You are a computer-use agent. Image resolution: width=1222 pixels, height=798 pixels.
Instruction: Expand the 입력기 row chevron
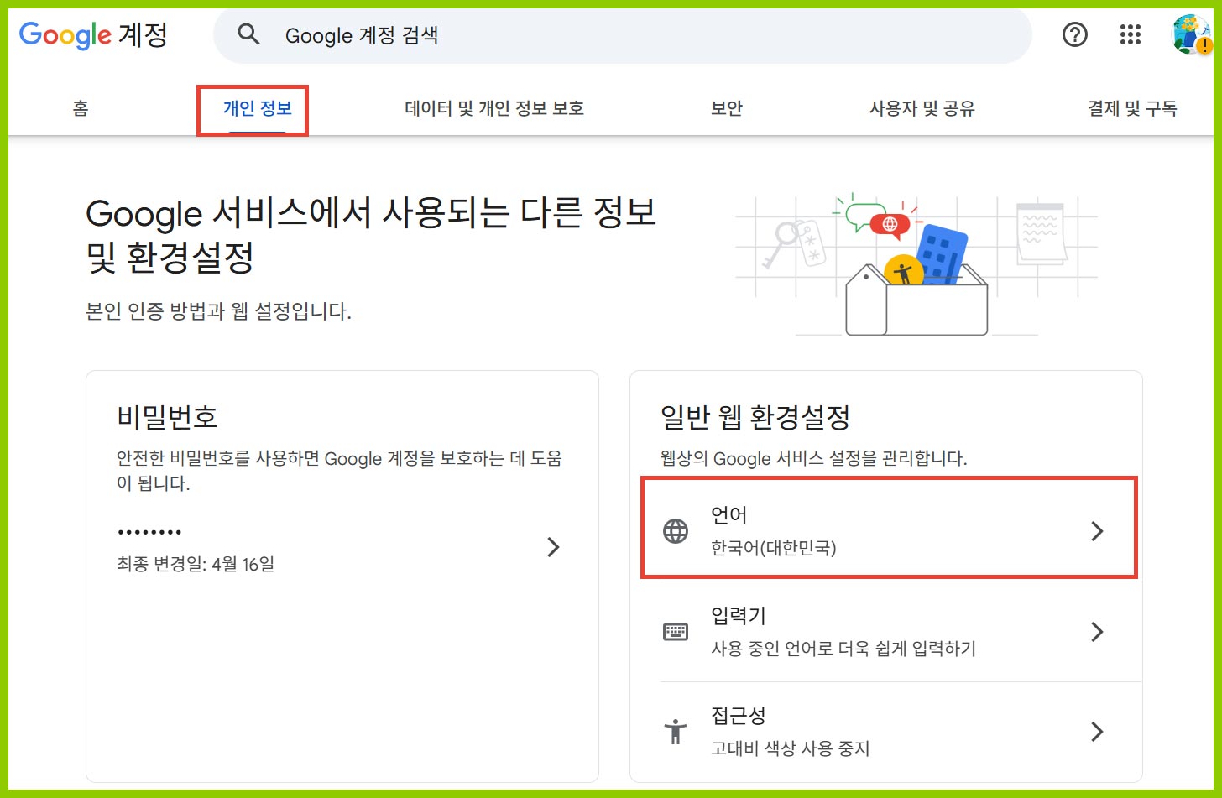coord(1097,632)
